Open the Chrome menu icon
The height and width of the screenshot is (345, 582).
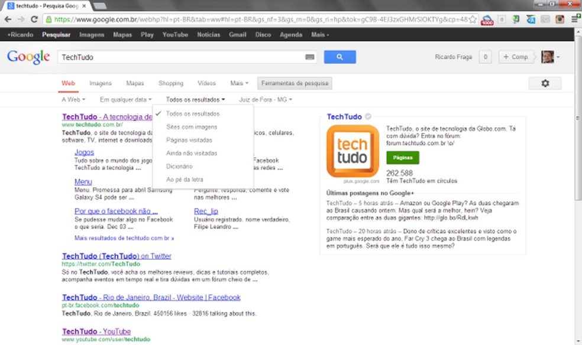pyautogui.click(x=574, y=19)
